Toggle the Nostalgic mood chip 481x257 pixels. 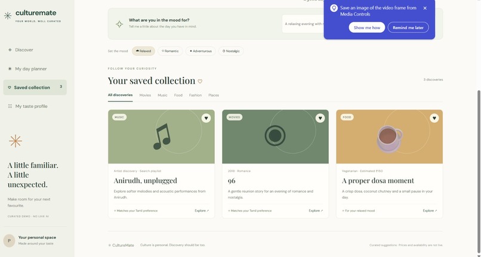pos(231,51)
